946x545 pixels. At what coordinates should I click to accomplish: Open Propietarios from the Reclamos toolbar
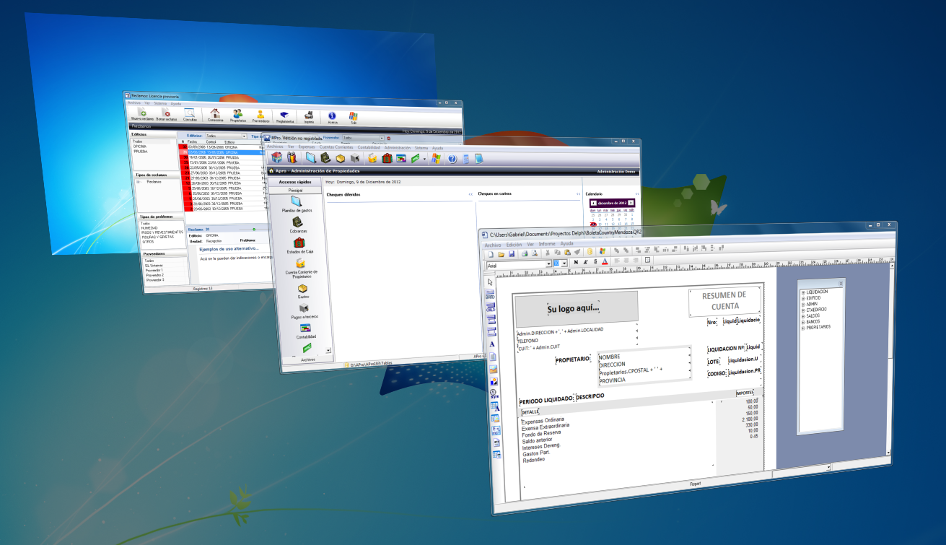[237, 114]
